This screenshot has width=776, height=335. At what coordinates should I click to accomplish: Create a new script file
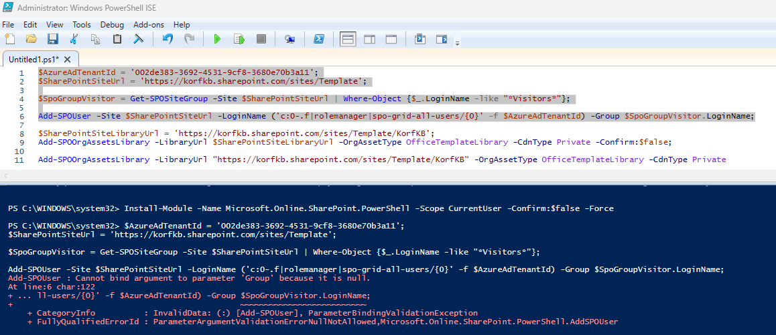[10, 39]
